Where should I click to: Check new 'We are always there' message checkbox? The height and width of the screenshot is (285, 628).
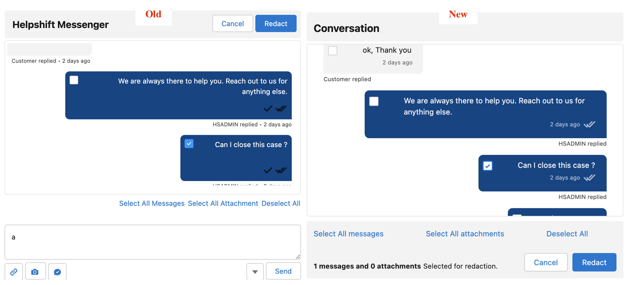click(374, 101)
